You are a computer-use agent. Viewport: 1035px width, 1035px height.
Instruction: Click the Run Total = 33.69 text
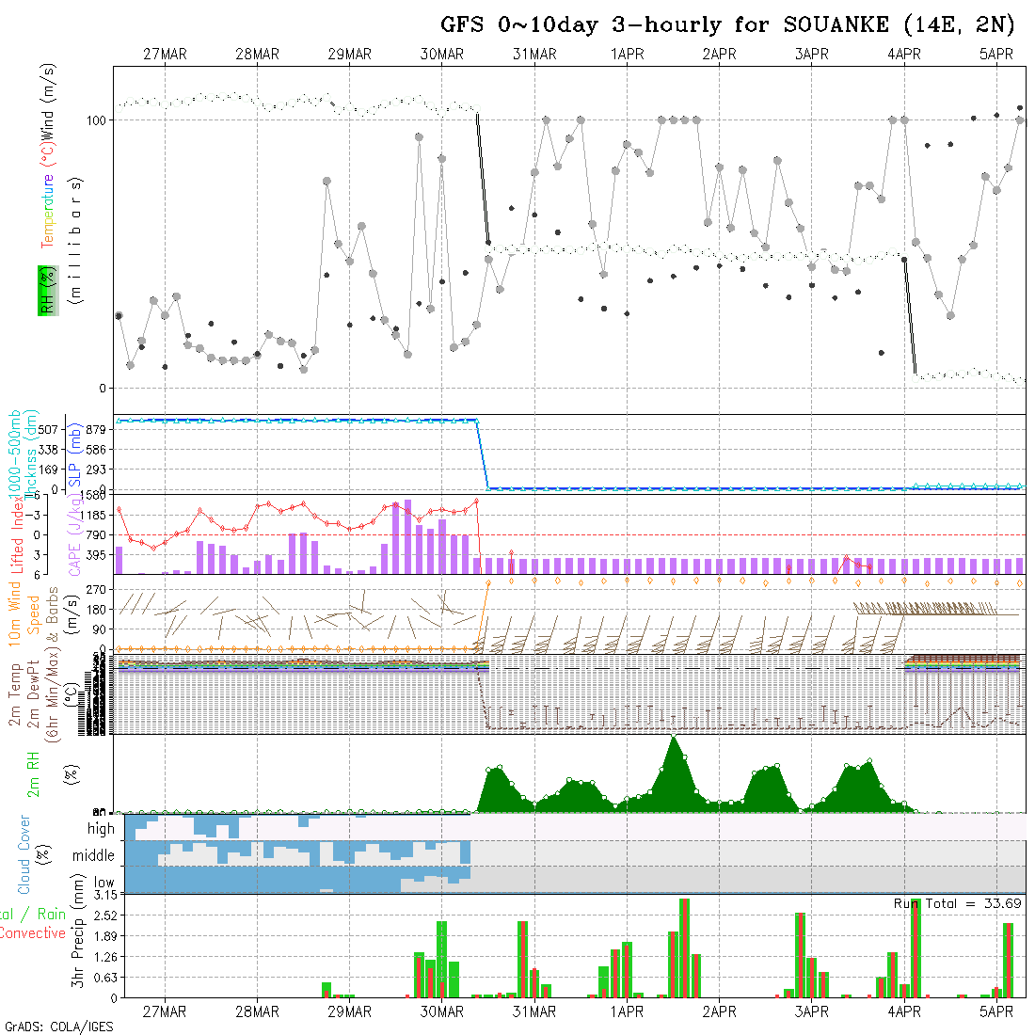(958, 903)
